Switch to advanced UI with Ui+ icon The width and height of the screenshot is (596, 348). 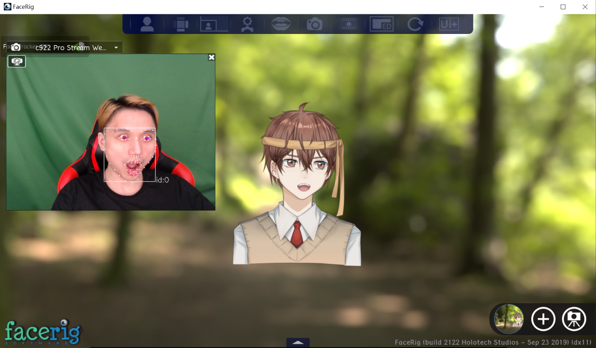point(448,24)
